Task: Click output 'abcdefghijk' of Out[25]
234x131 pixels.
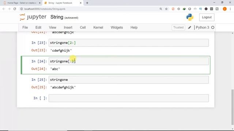Action: [x=63, y=87]
